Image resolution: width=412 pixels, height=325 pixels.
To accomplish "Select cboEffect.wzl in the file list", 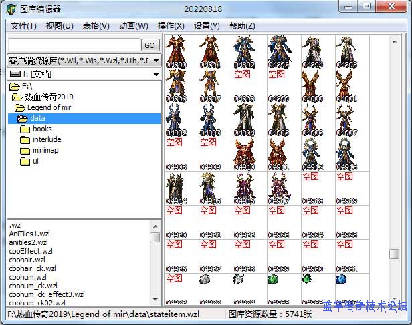I will coord(31,251).
